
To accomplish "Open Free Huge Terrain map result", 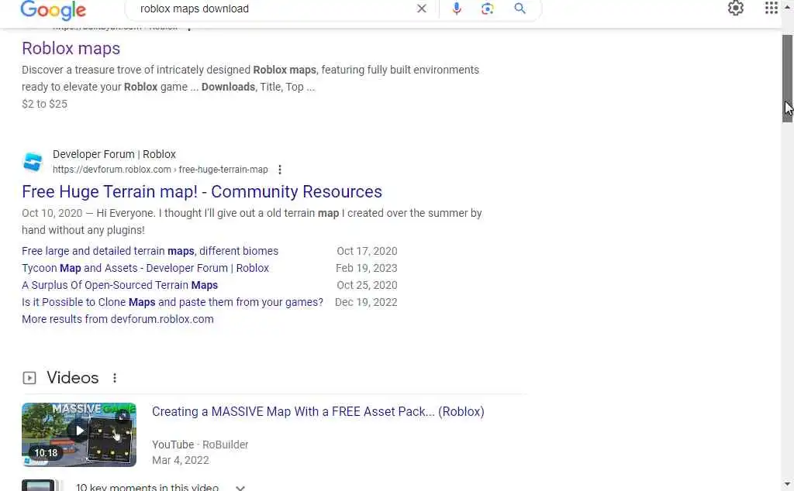I will tap(202, 191).
